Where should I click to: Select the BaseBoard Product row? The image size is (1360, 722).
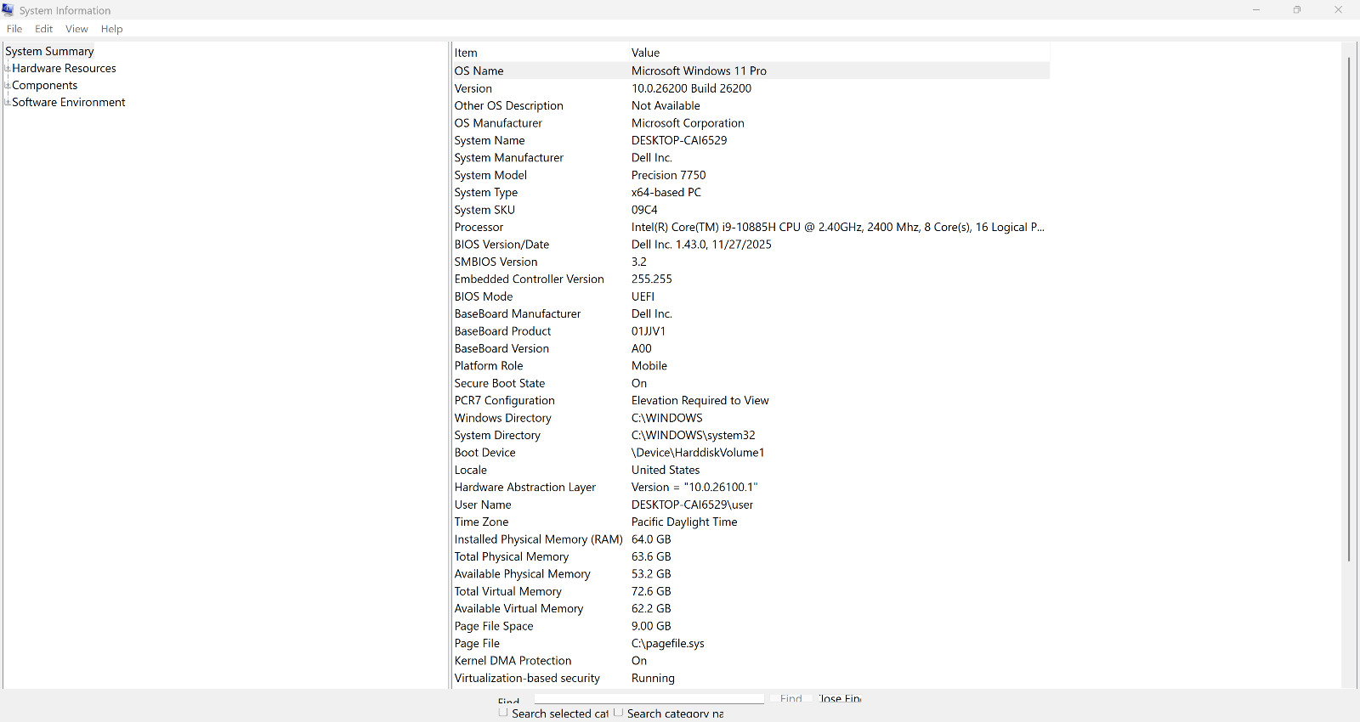tap(751, 331)
